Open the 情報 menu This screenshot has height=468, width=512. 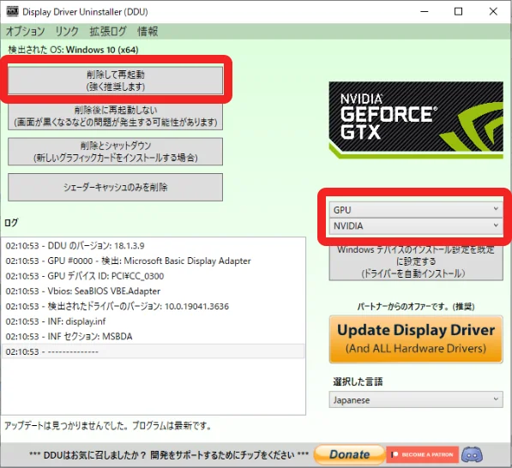(148, 32)
